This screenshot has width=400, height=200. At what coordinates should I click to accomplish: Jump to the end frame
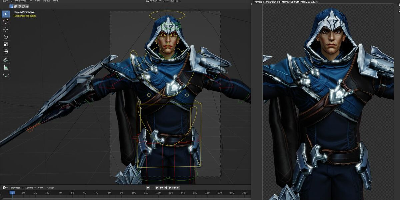178,188
